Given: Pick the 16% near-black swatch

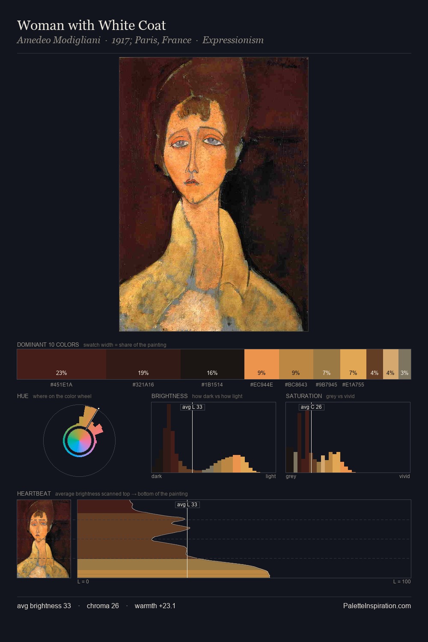Looking at the screenshot, I should tap(212, 364).
